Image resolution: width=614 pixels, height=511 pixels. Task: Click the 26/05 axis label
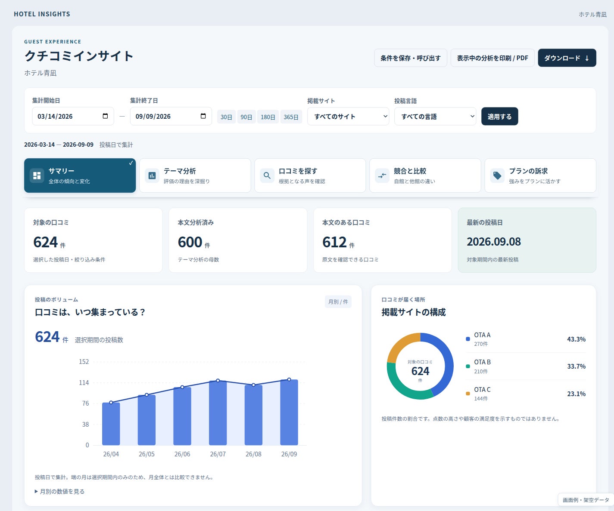pos(146,454)
